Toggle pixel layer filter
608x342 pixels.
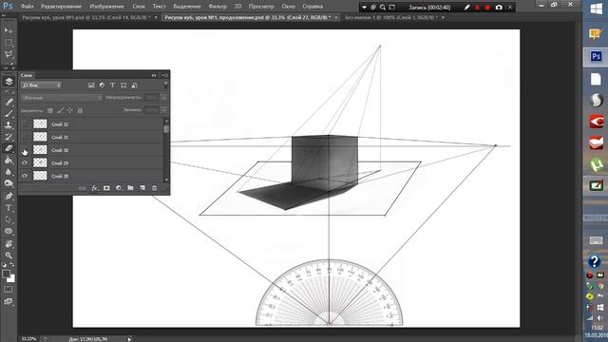(x=91, y=85)
